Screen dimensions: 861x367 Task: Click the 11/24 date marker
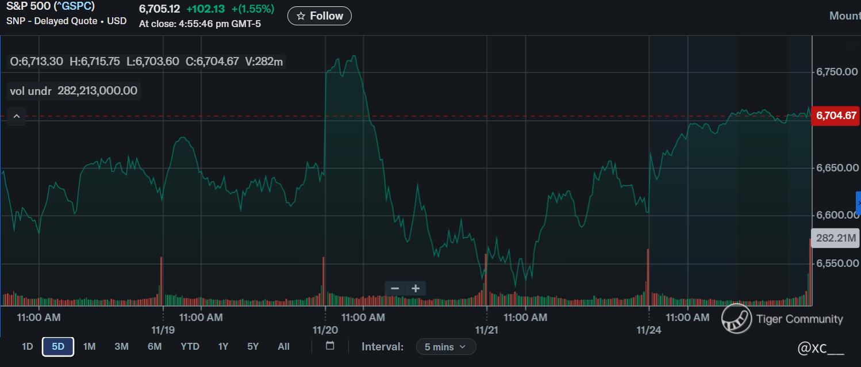[648, 331]
